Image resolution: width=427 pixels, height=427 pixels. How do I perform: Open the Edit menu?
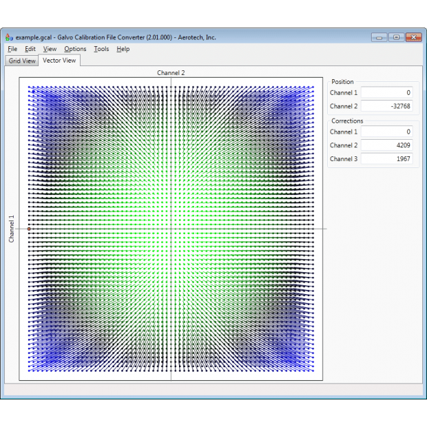tap(30, 49)
